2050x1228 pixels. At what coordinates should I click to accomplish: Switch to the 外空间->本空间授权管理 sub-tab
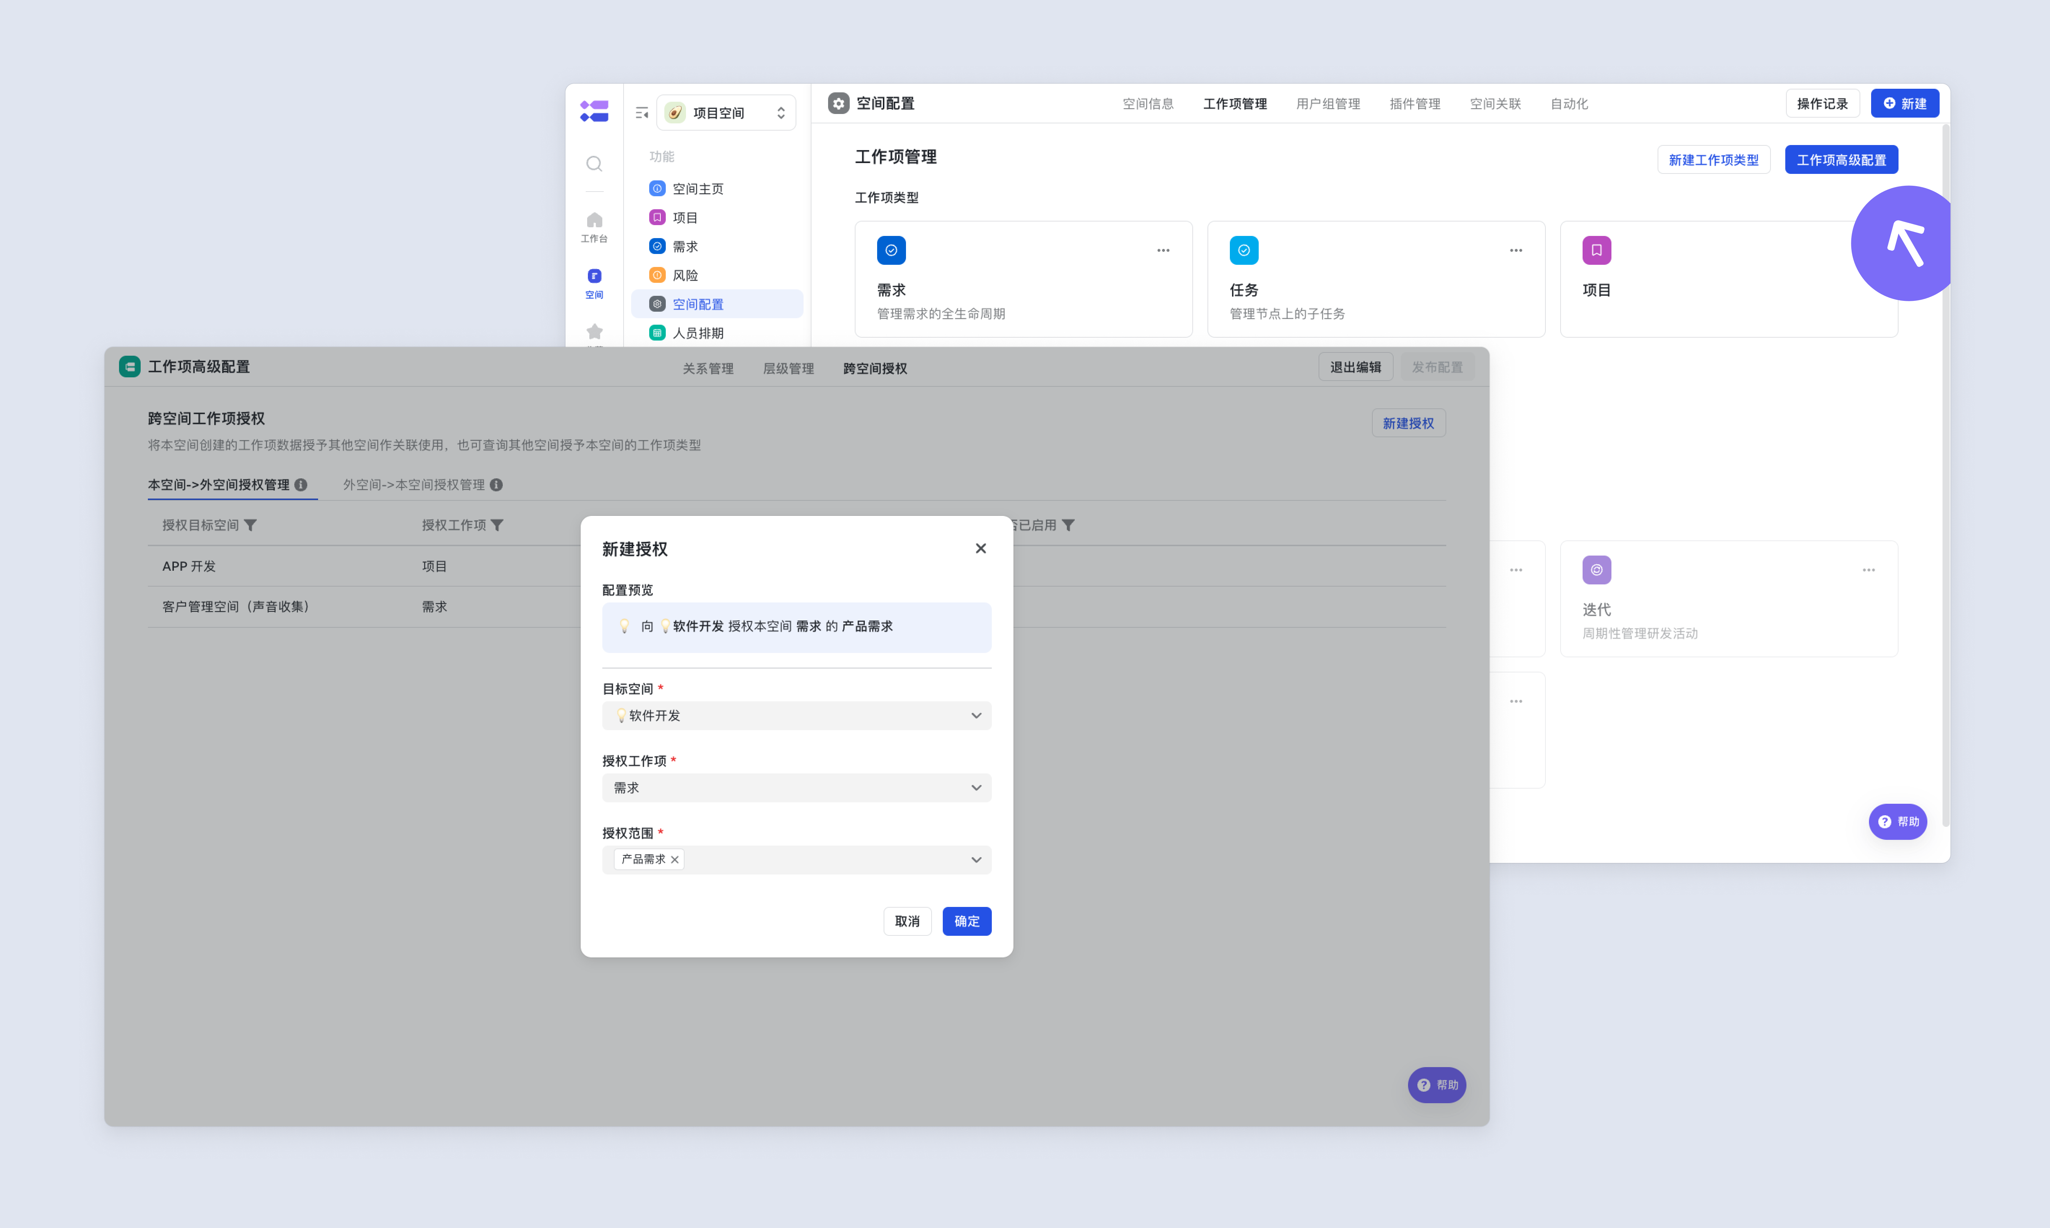[x=414, y=485]
